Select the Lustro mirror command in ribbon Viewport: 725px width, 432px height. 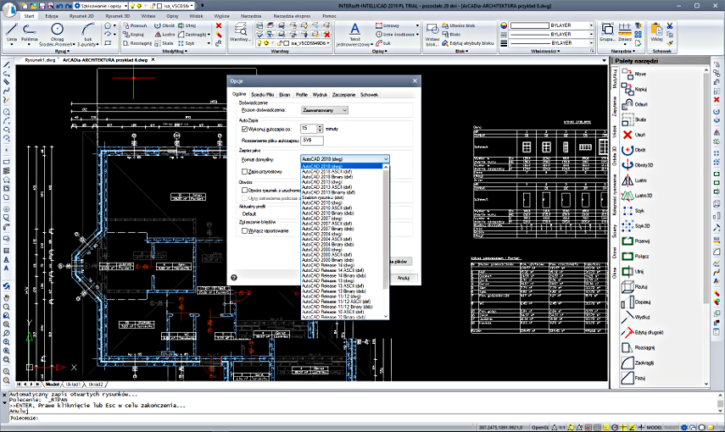click(165, 34)
